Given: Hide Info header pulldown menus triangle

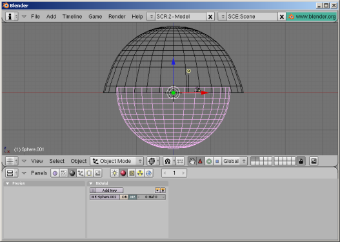Looking at the screenshot, I should pos(24,17).
